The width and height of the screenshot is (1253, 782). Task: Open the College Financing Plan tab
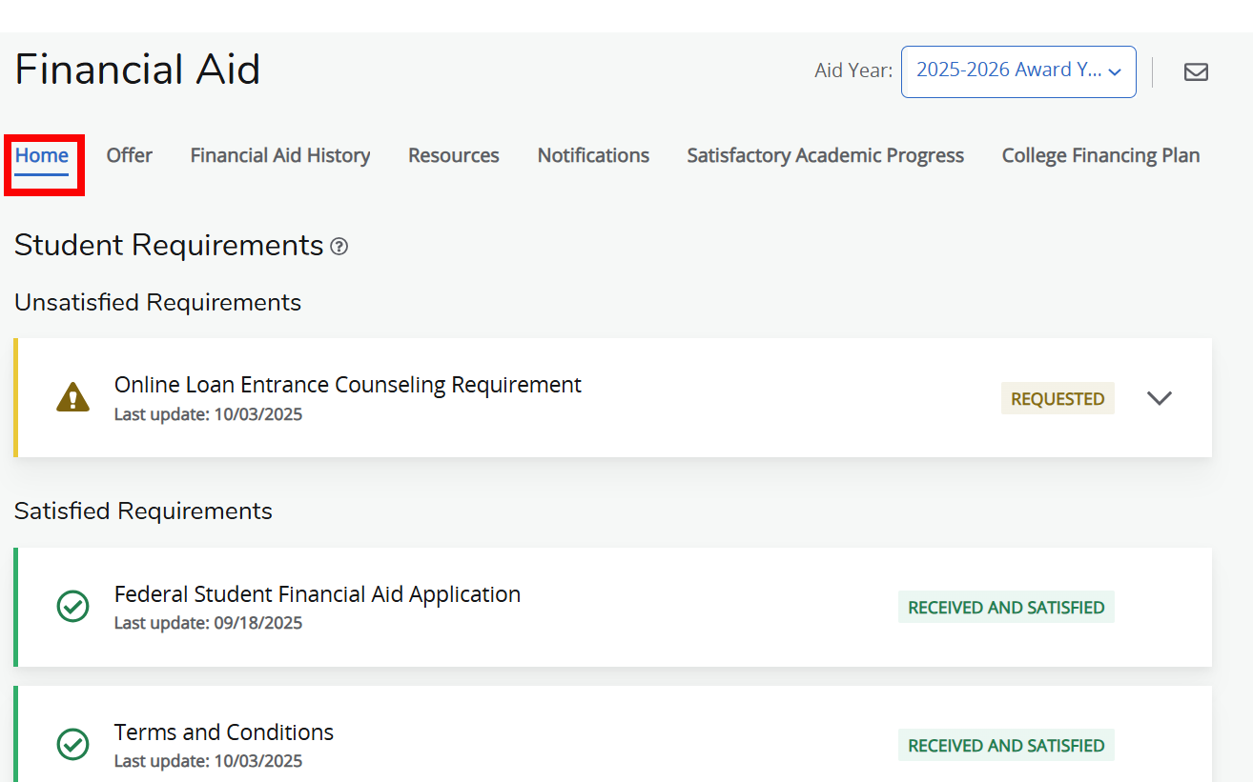coord(1099,155)
